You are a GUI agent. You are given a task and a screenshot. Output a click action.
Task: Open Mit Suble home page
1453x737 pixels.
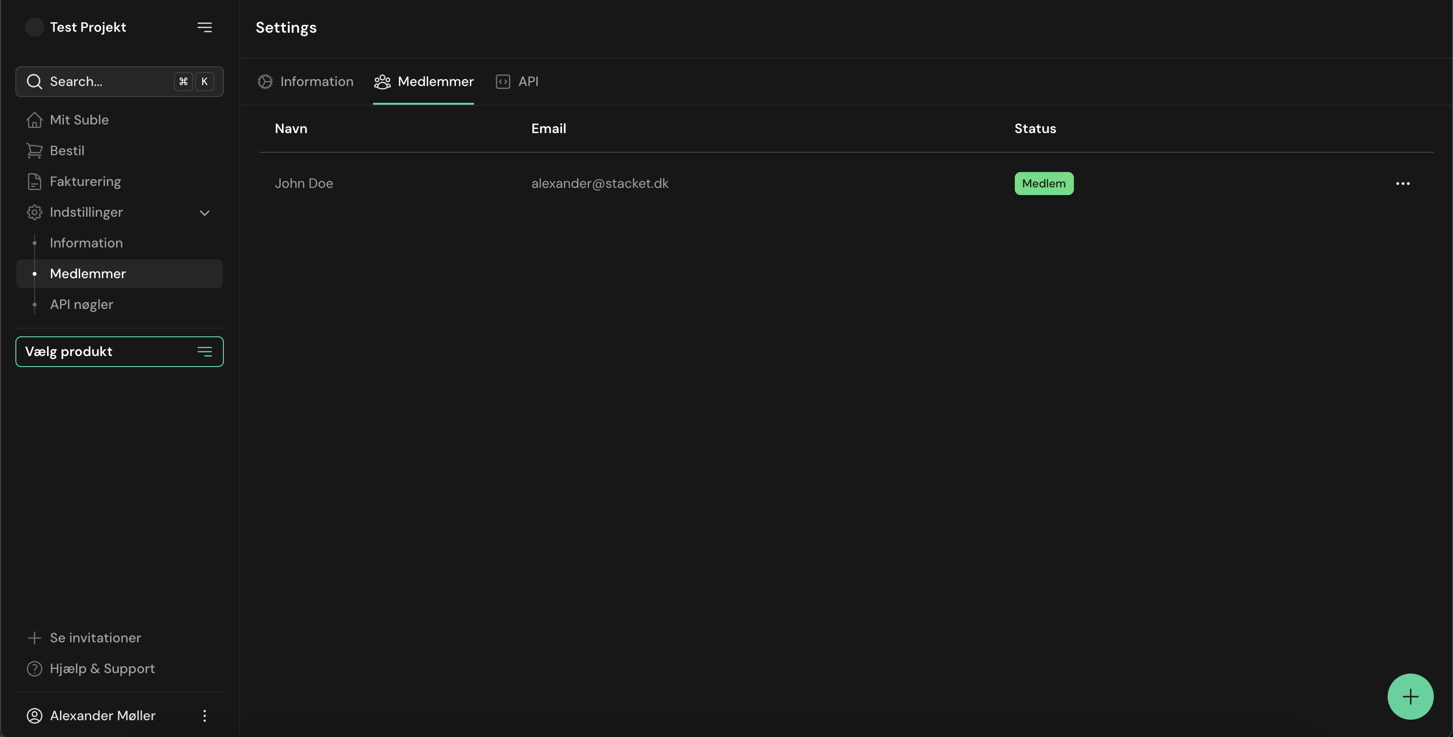(x=79, y=120)
